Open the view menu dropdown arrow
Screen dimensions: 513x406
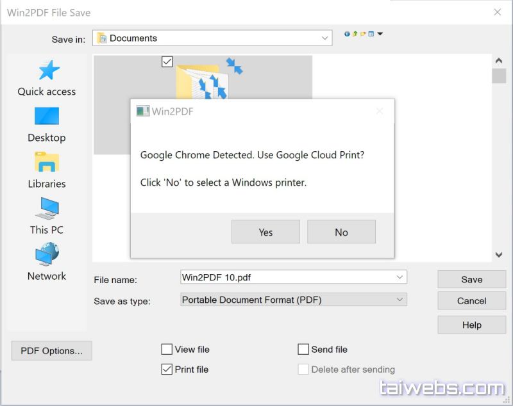[x=380, y=34]
